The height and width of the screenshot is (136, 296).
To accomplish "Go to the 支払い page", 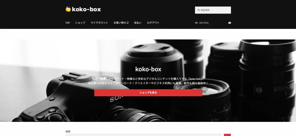I will click(138, 23).
